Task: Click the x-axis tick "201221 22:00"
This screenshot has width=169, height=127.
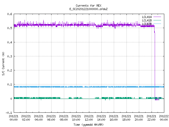Action: [151, 118]
